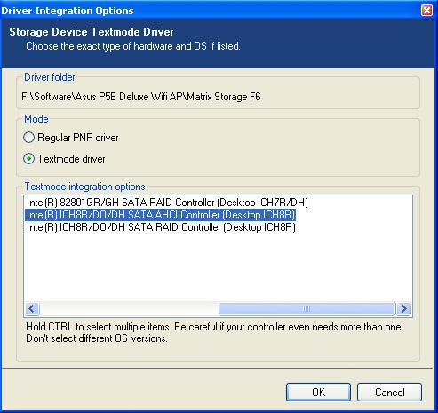Viewport: 438px width, 413px height.
Task: Click the Textmode integration options group label
Action: [x=84, y=187]
